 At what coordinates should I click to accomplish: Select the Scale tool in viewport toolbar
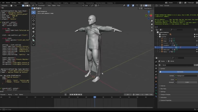pos(34,28)
